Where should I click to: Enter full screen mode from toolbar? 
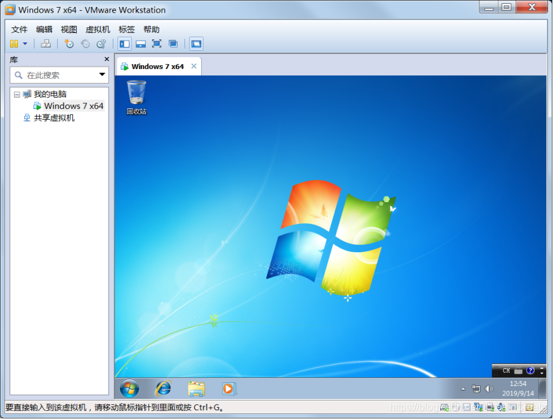[x=157, y=44]
